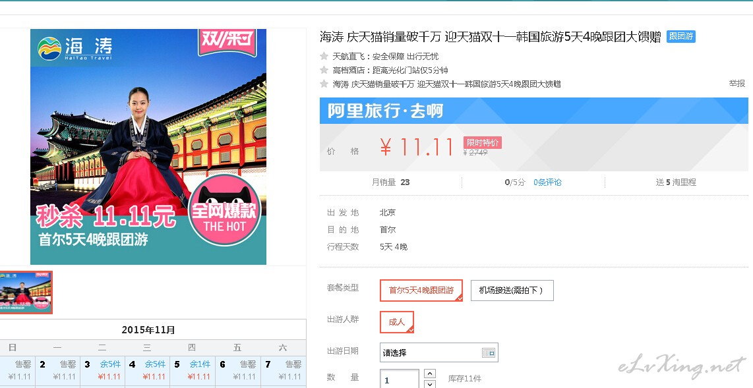753x388 pixels.
Task: Pick November 5 with 余1件
Action: pos(192,370)
